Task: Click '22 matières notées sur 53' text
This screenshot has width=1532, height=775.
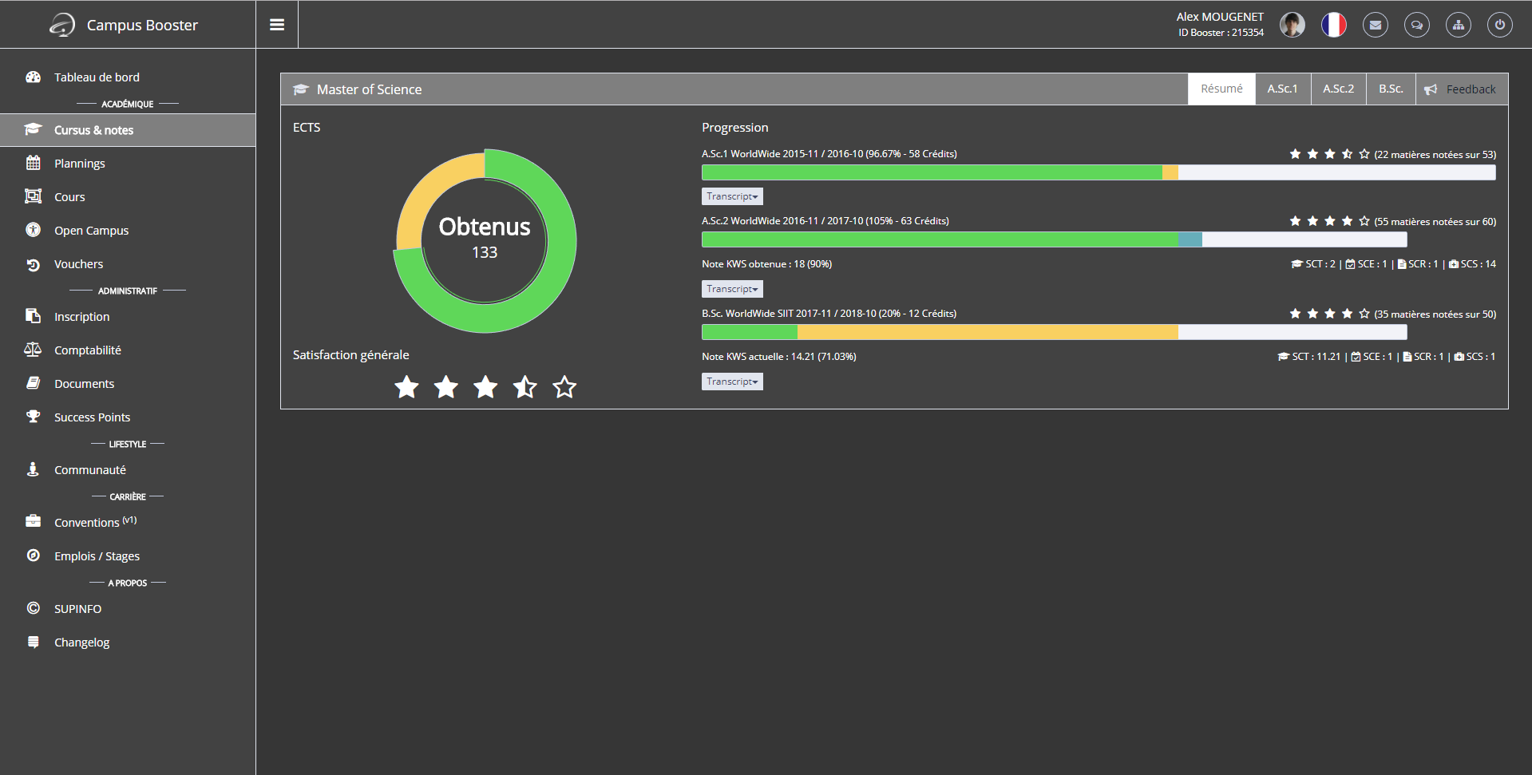Action: (x=1435, y=155)
